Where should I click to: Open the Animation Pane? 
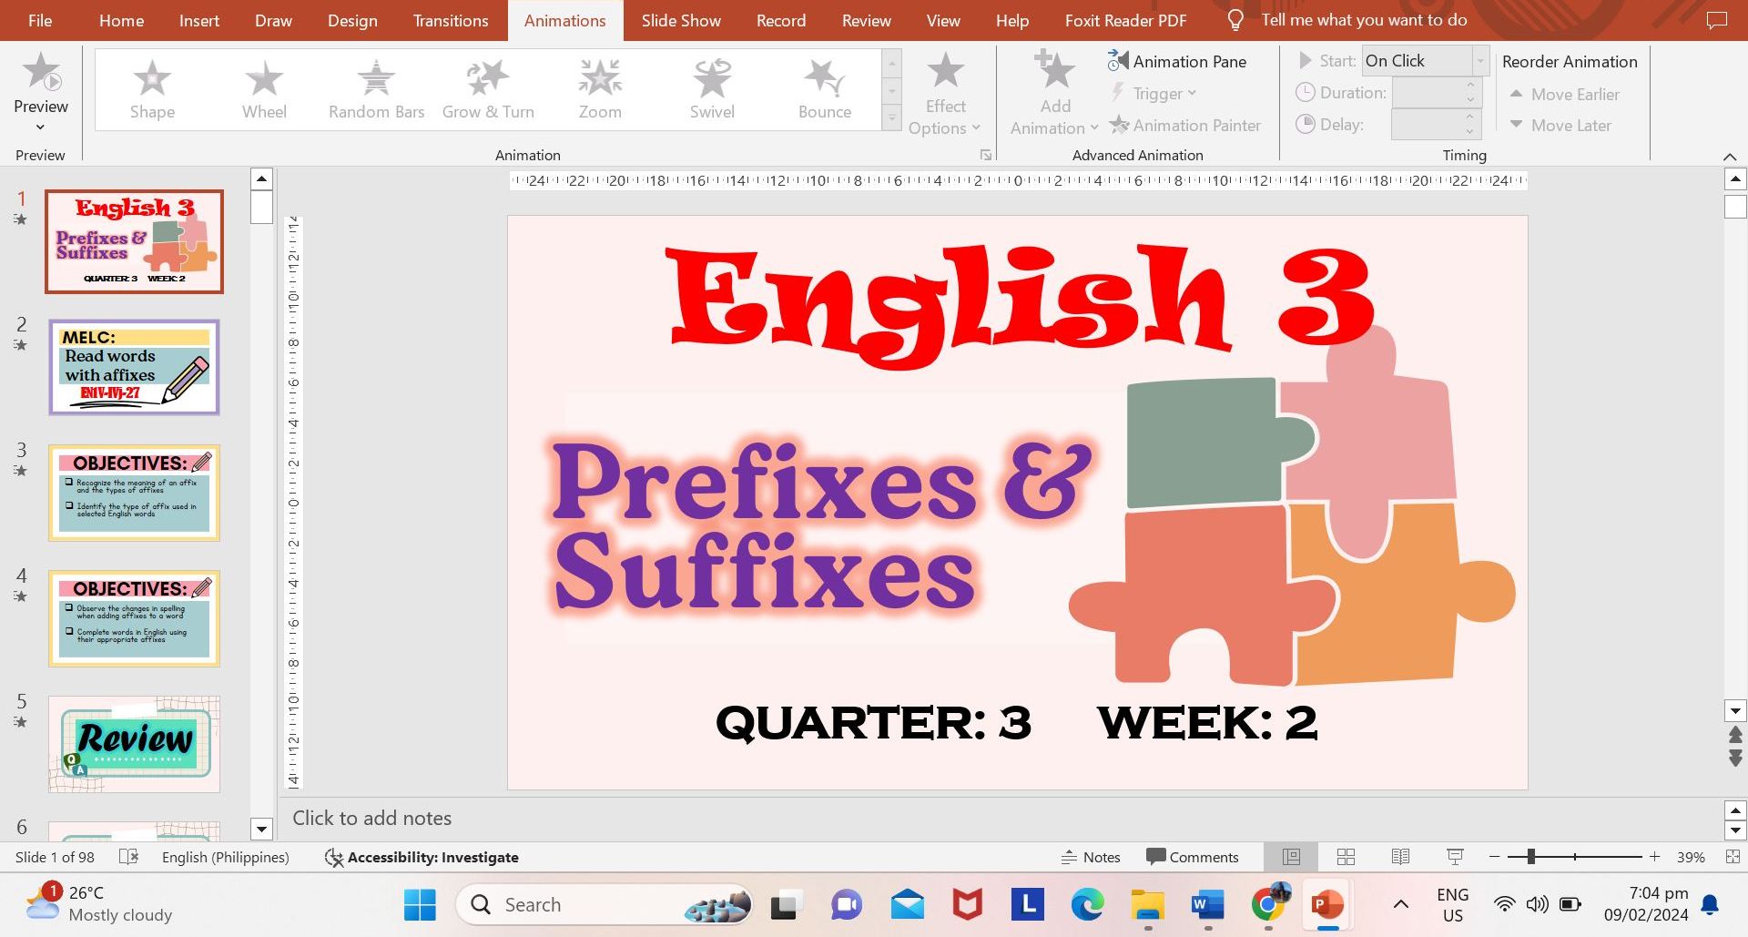[x=1176, y=61]
